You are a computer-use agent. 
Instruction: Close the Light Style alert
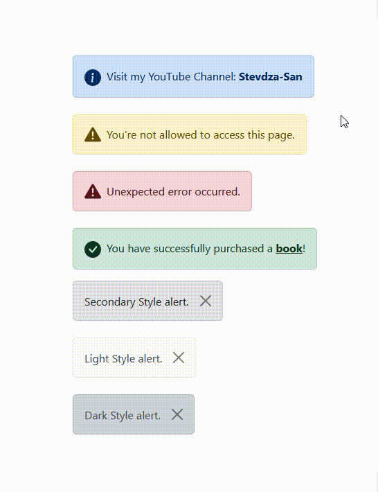(179, 358)
